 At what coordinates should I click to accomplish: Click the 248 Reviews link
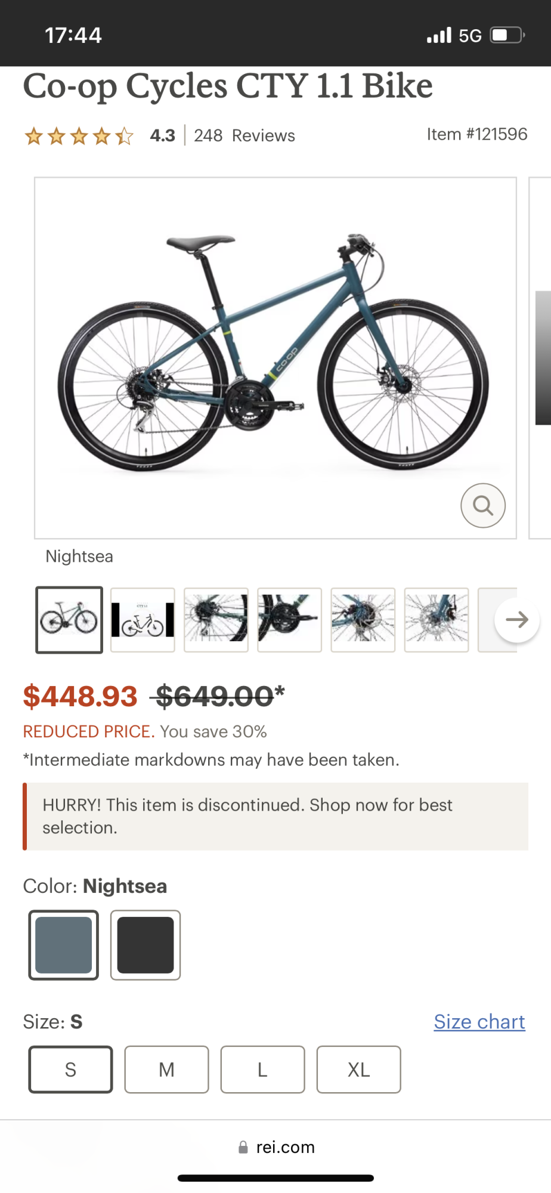click(244, 135)
